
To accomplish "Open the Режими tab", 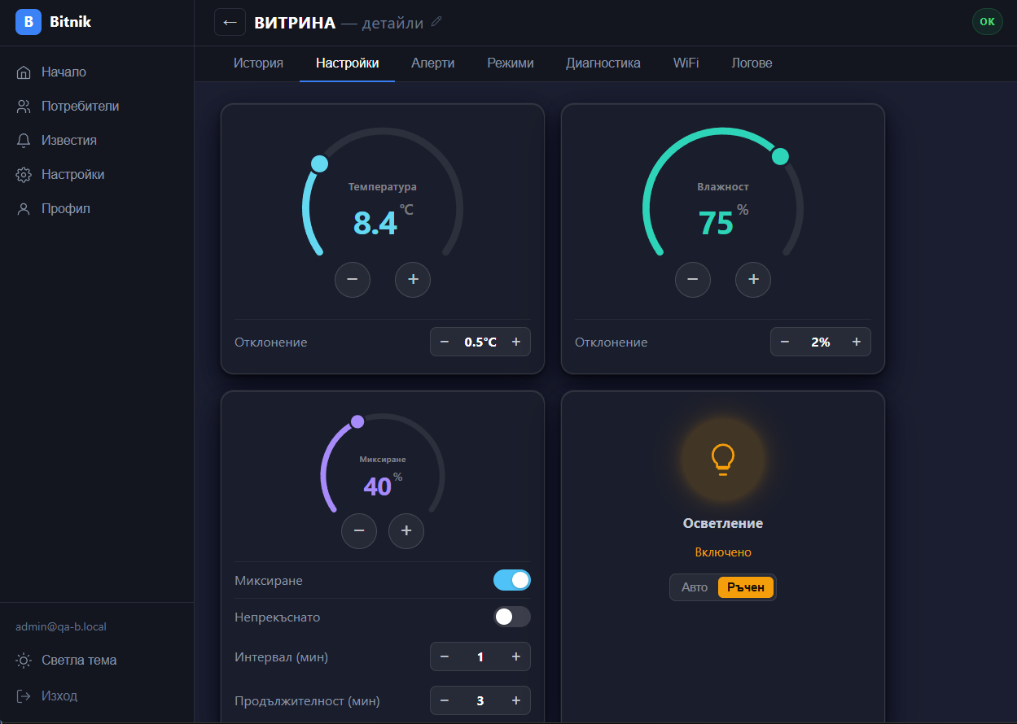I will coord(511,63).
